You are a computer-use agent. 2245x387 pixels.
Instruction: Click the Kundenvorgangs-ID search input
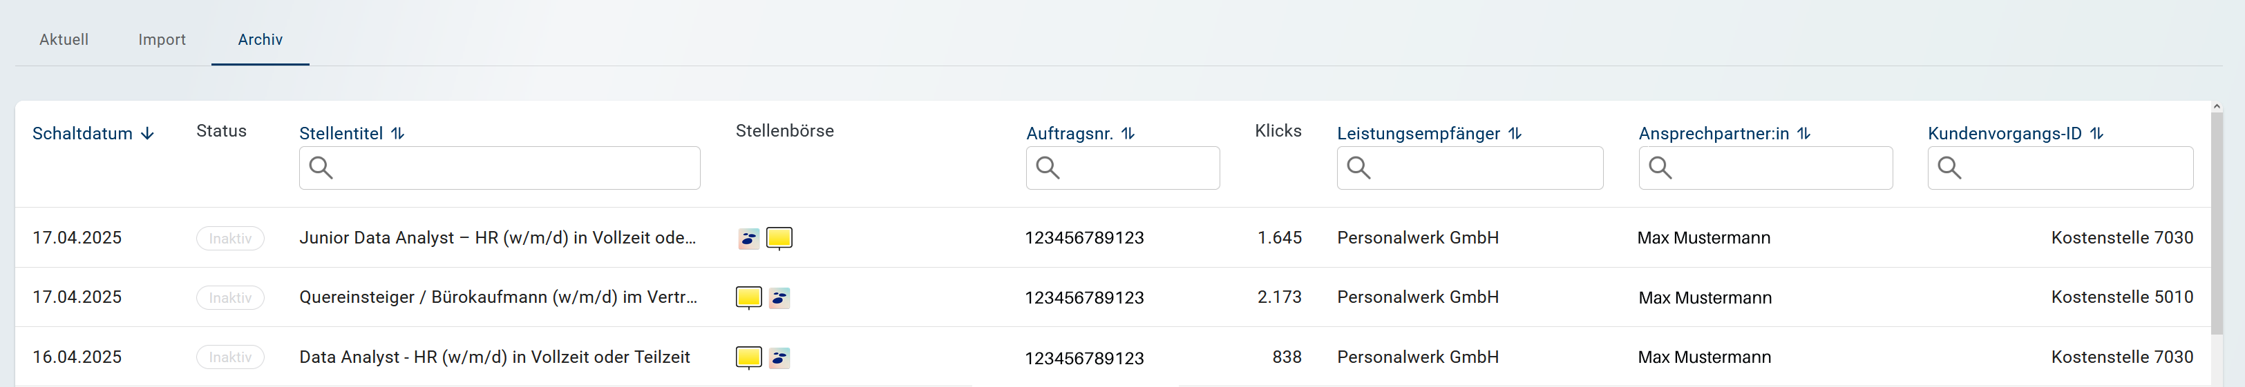click(x=2074, y=168)
